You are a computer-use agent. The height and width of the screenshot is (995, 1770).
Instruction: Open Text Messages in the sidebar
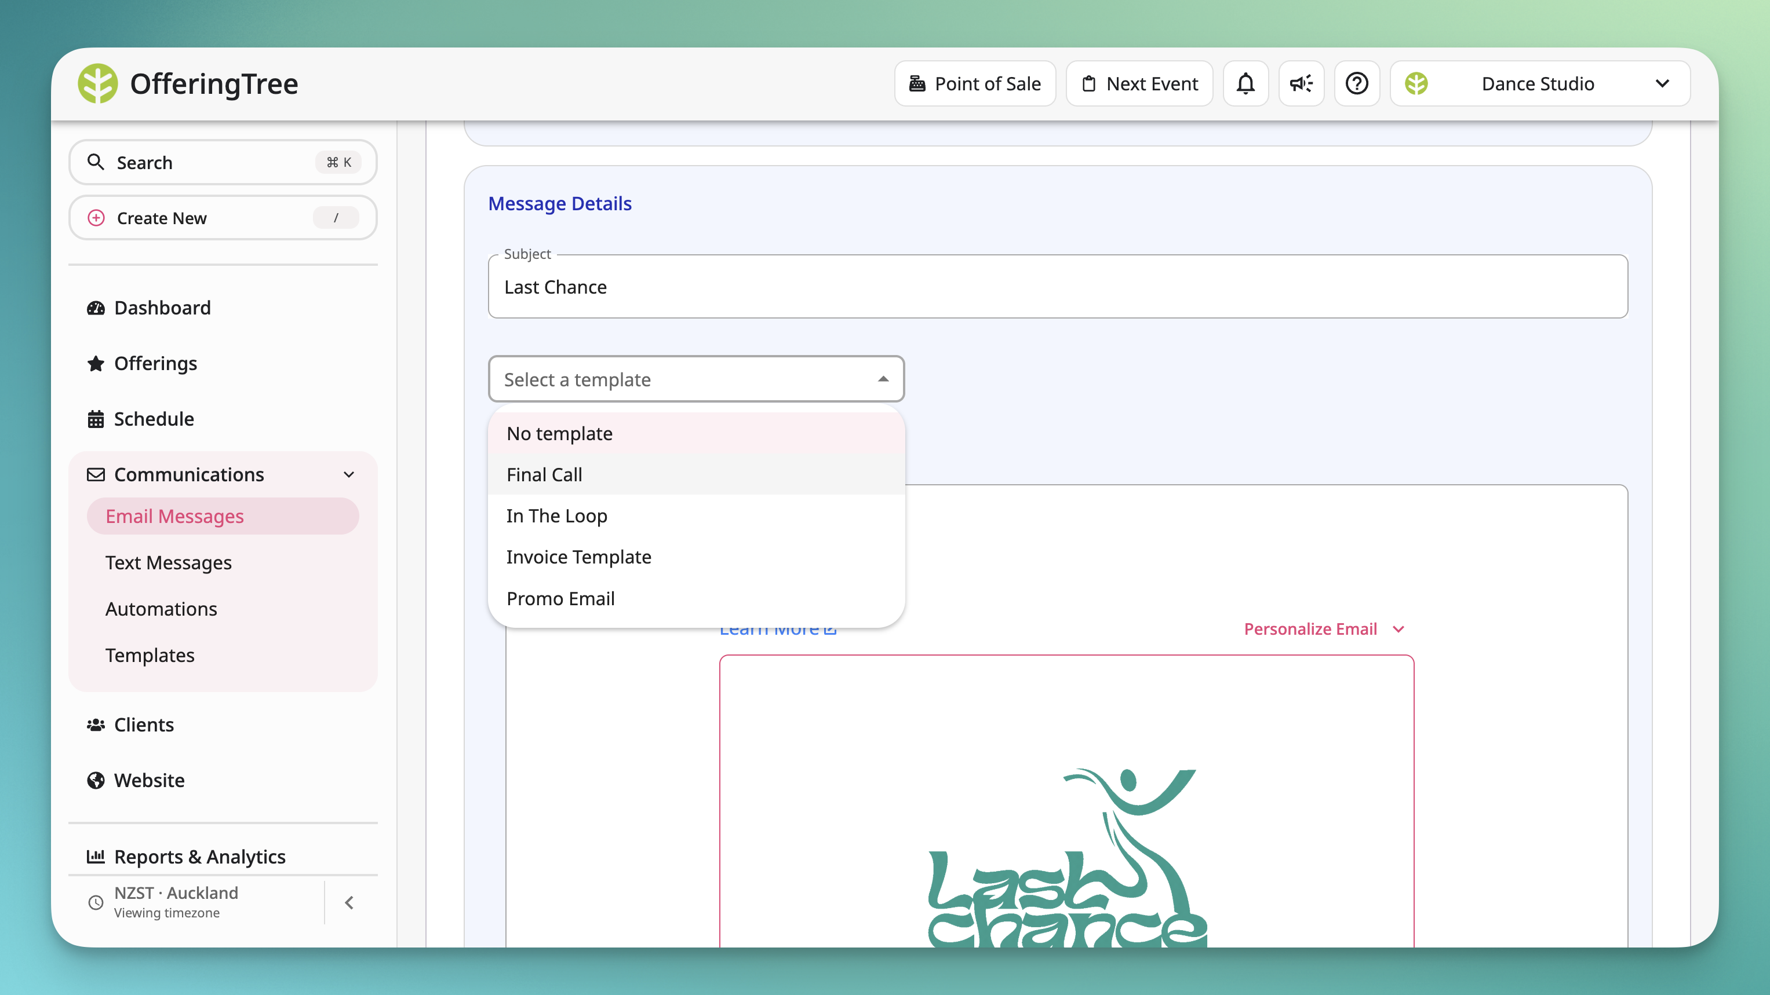pos(168,563)
